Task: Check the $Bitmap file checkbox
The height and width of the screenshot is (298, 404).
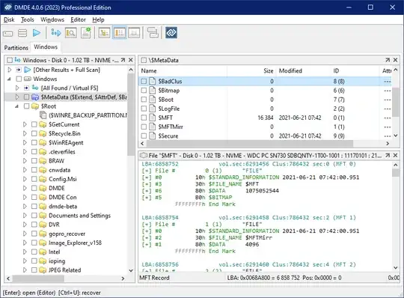Action: (144, 91)
